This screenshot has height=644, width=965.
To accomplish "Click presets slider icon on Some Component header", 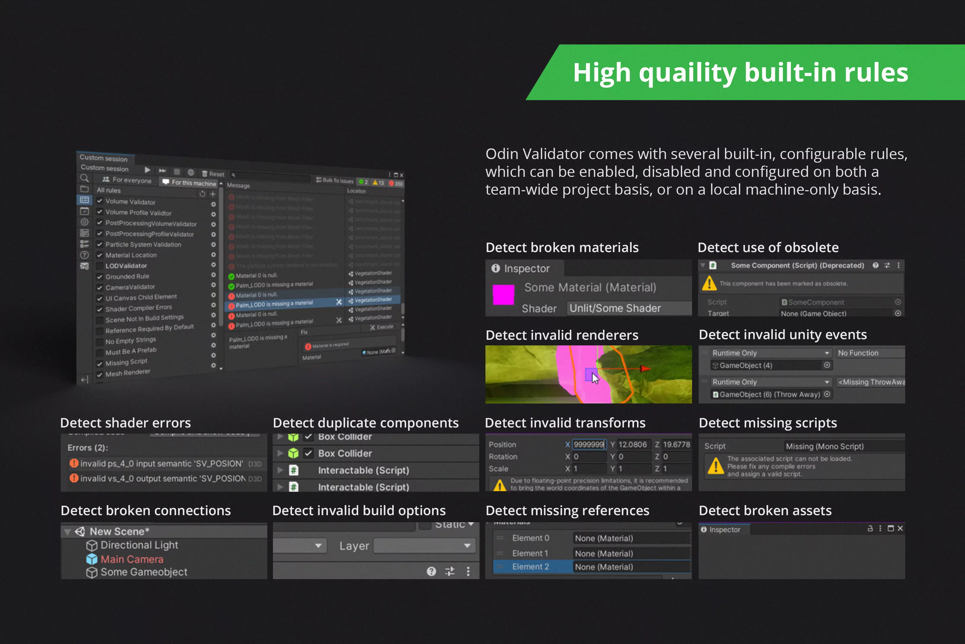I will 887,265.
